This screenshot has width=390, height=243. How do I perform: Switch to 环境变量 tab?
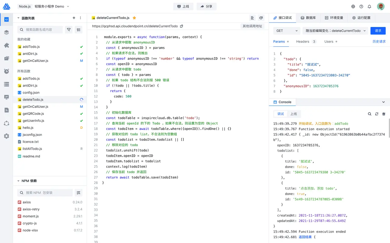[x=334, y=18]
